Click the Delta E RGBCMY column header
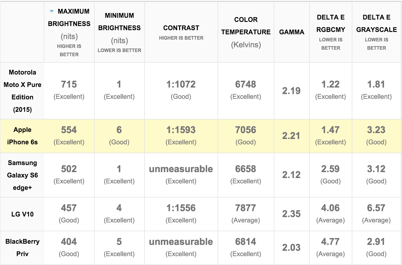 coord(331,24)
